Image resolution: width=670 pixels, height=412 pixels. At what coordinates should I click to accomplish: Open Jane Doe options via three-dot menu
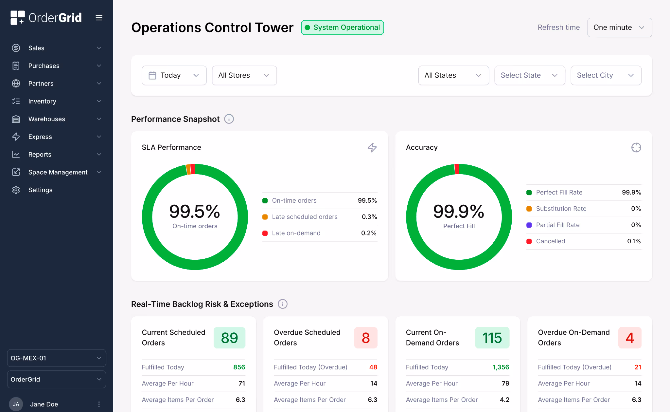point(99,404)
